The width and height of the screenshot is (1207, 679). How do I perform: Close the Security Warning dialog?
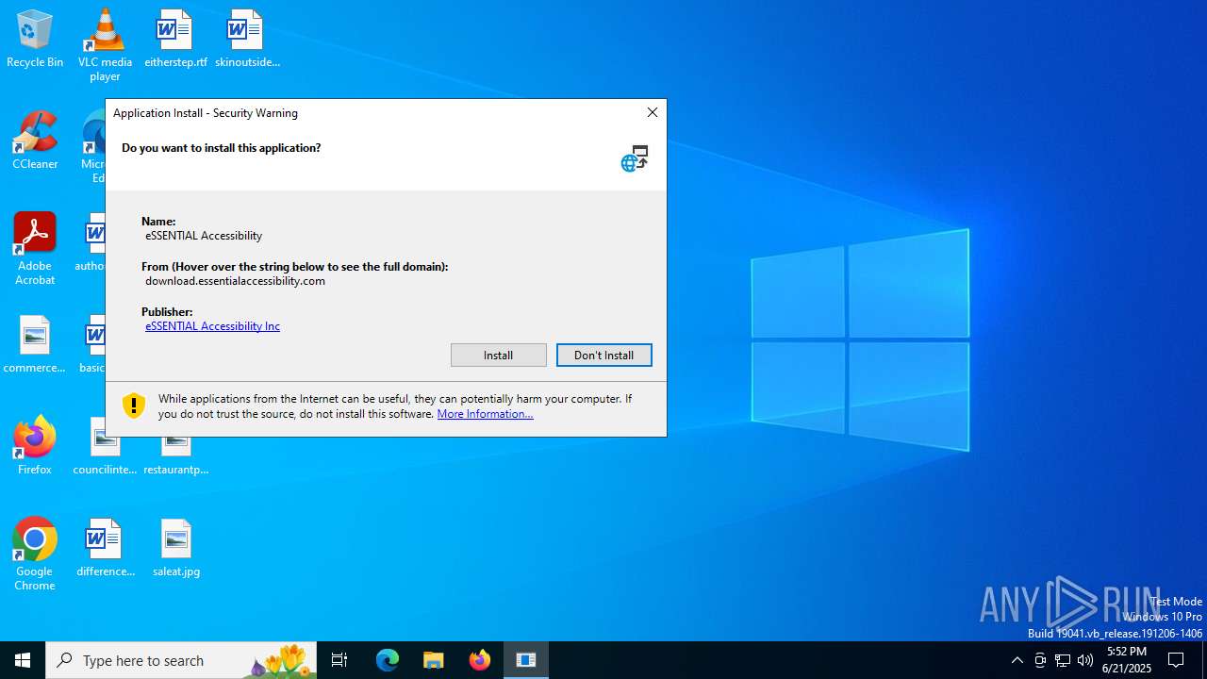point(652,112)
